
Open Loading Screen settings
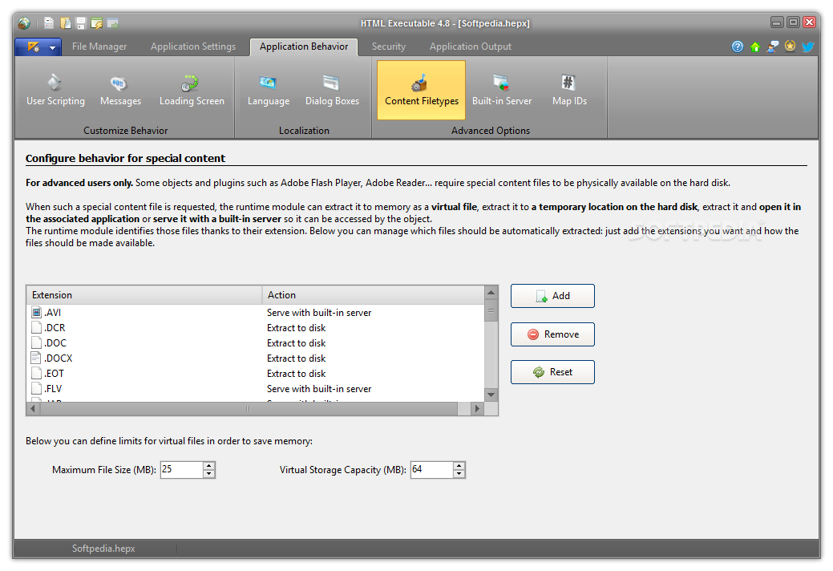192,91
